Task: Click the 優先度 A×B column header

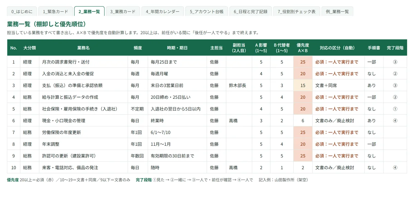Action: click(x=303, y=48)
